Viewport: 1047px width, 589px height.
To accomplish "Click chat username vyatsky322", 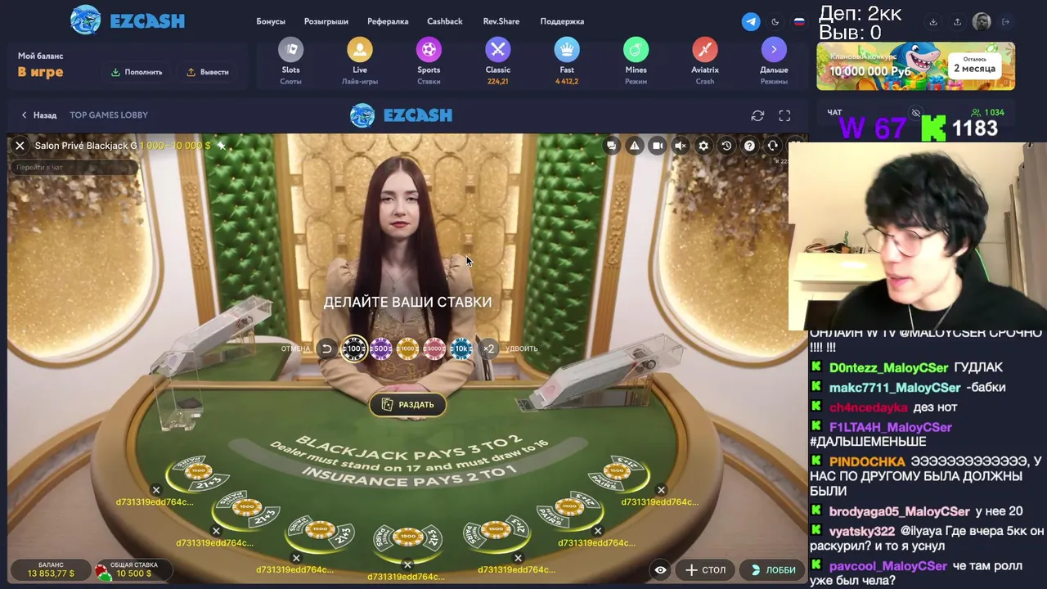I will click(x=862, y=531).
